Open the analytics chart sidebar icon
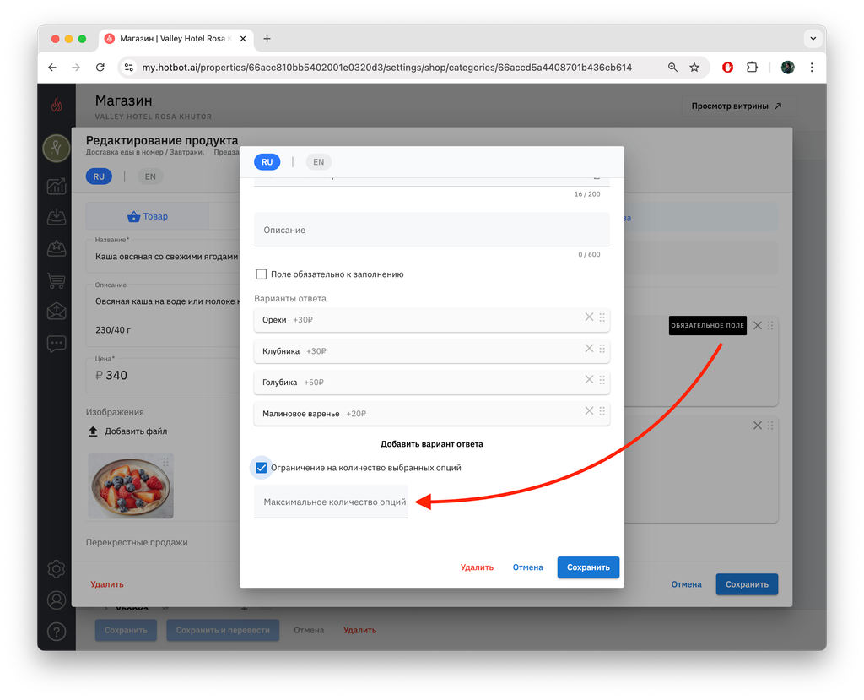 57,187
